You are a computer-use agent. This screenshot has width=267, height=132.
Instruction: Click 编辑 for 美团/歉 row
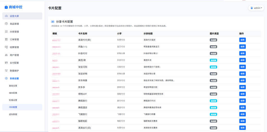(x=242, y=60)
